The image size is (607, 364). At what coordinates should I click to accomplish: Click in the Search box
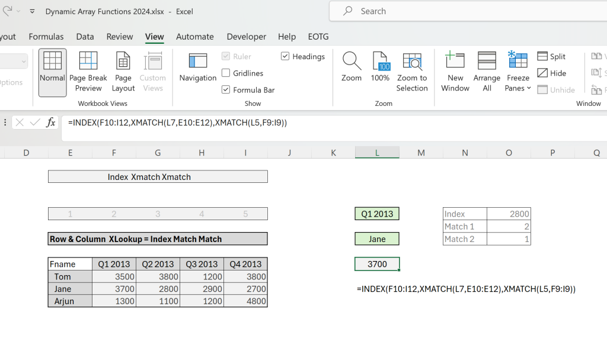[468, 11]
